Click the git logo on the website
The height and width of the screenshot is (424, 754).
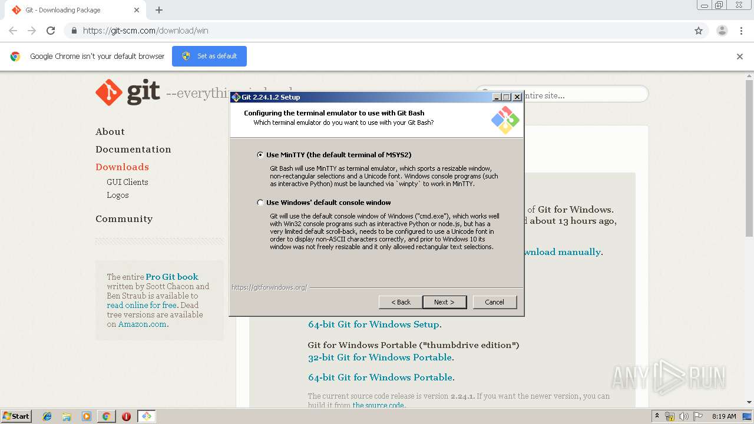(x=128, y=92)
